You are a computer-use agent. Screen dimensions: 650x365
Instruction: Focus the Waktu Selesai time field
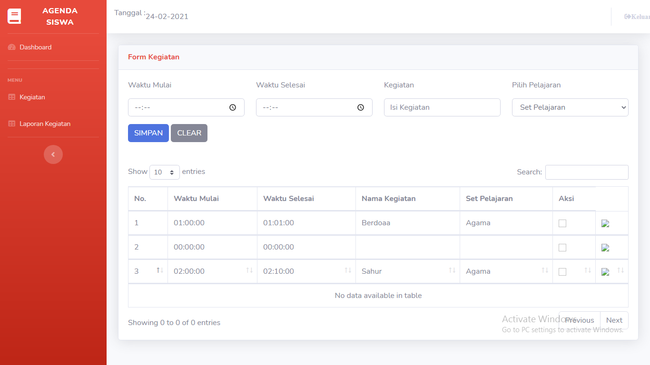(314, 107)
